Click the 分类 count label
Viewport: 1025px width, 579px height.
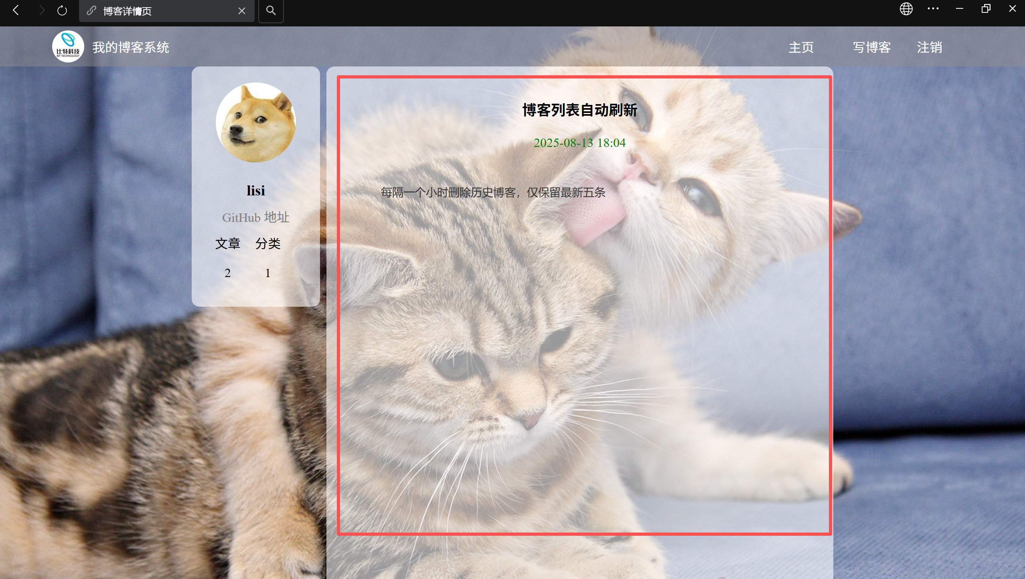(267, 243)
